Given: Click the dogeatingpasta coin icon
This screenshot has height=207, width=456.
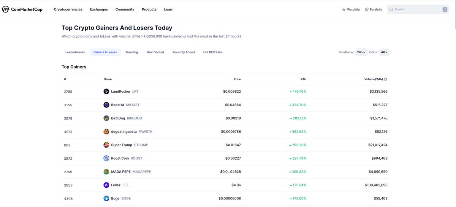Looking at the screenshot, I should [106, 132].
